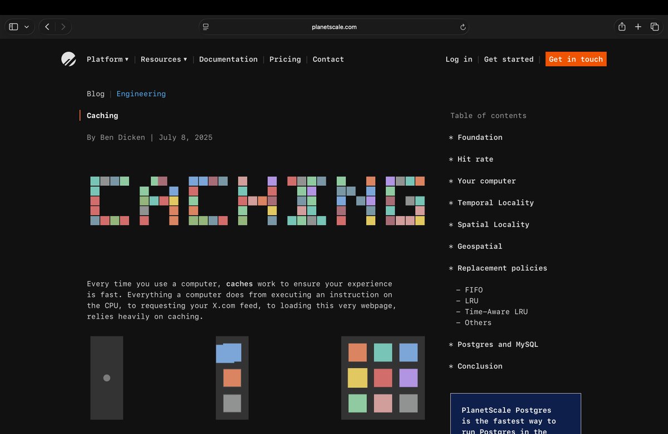Click the PlanetScale logo icon
Screen dimensions: 668x434
click(x=68, y=59)
